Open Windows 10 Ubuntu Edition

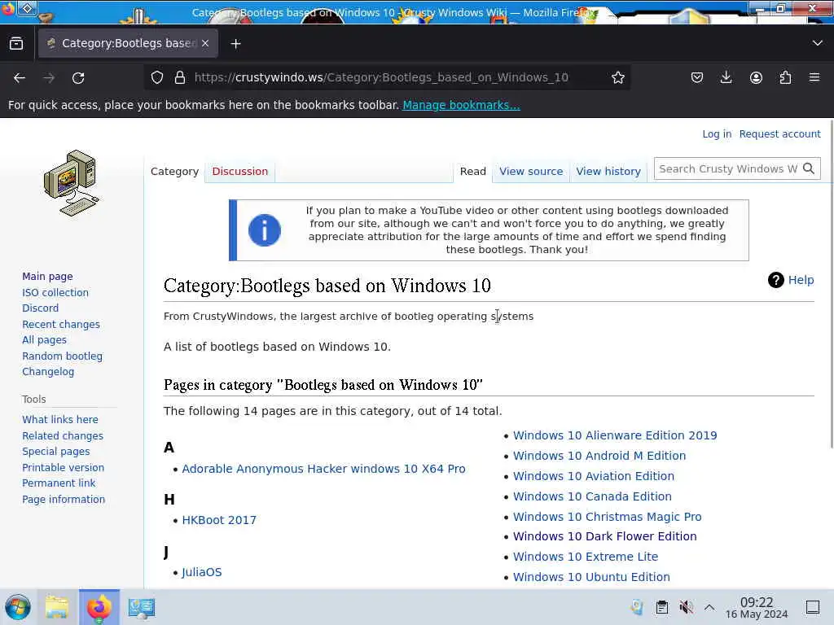pos(591,577)
